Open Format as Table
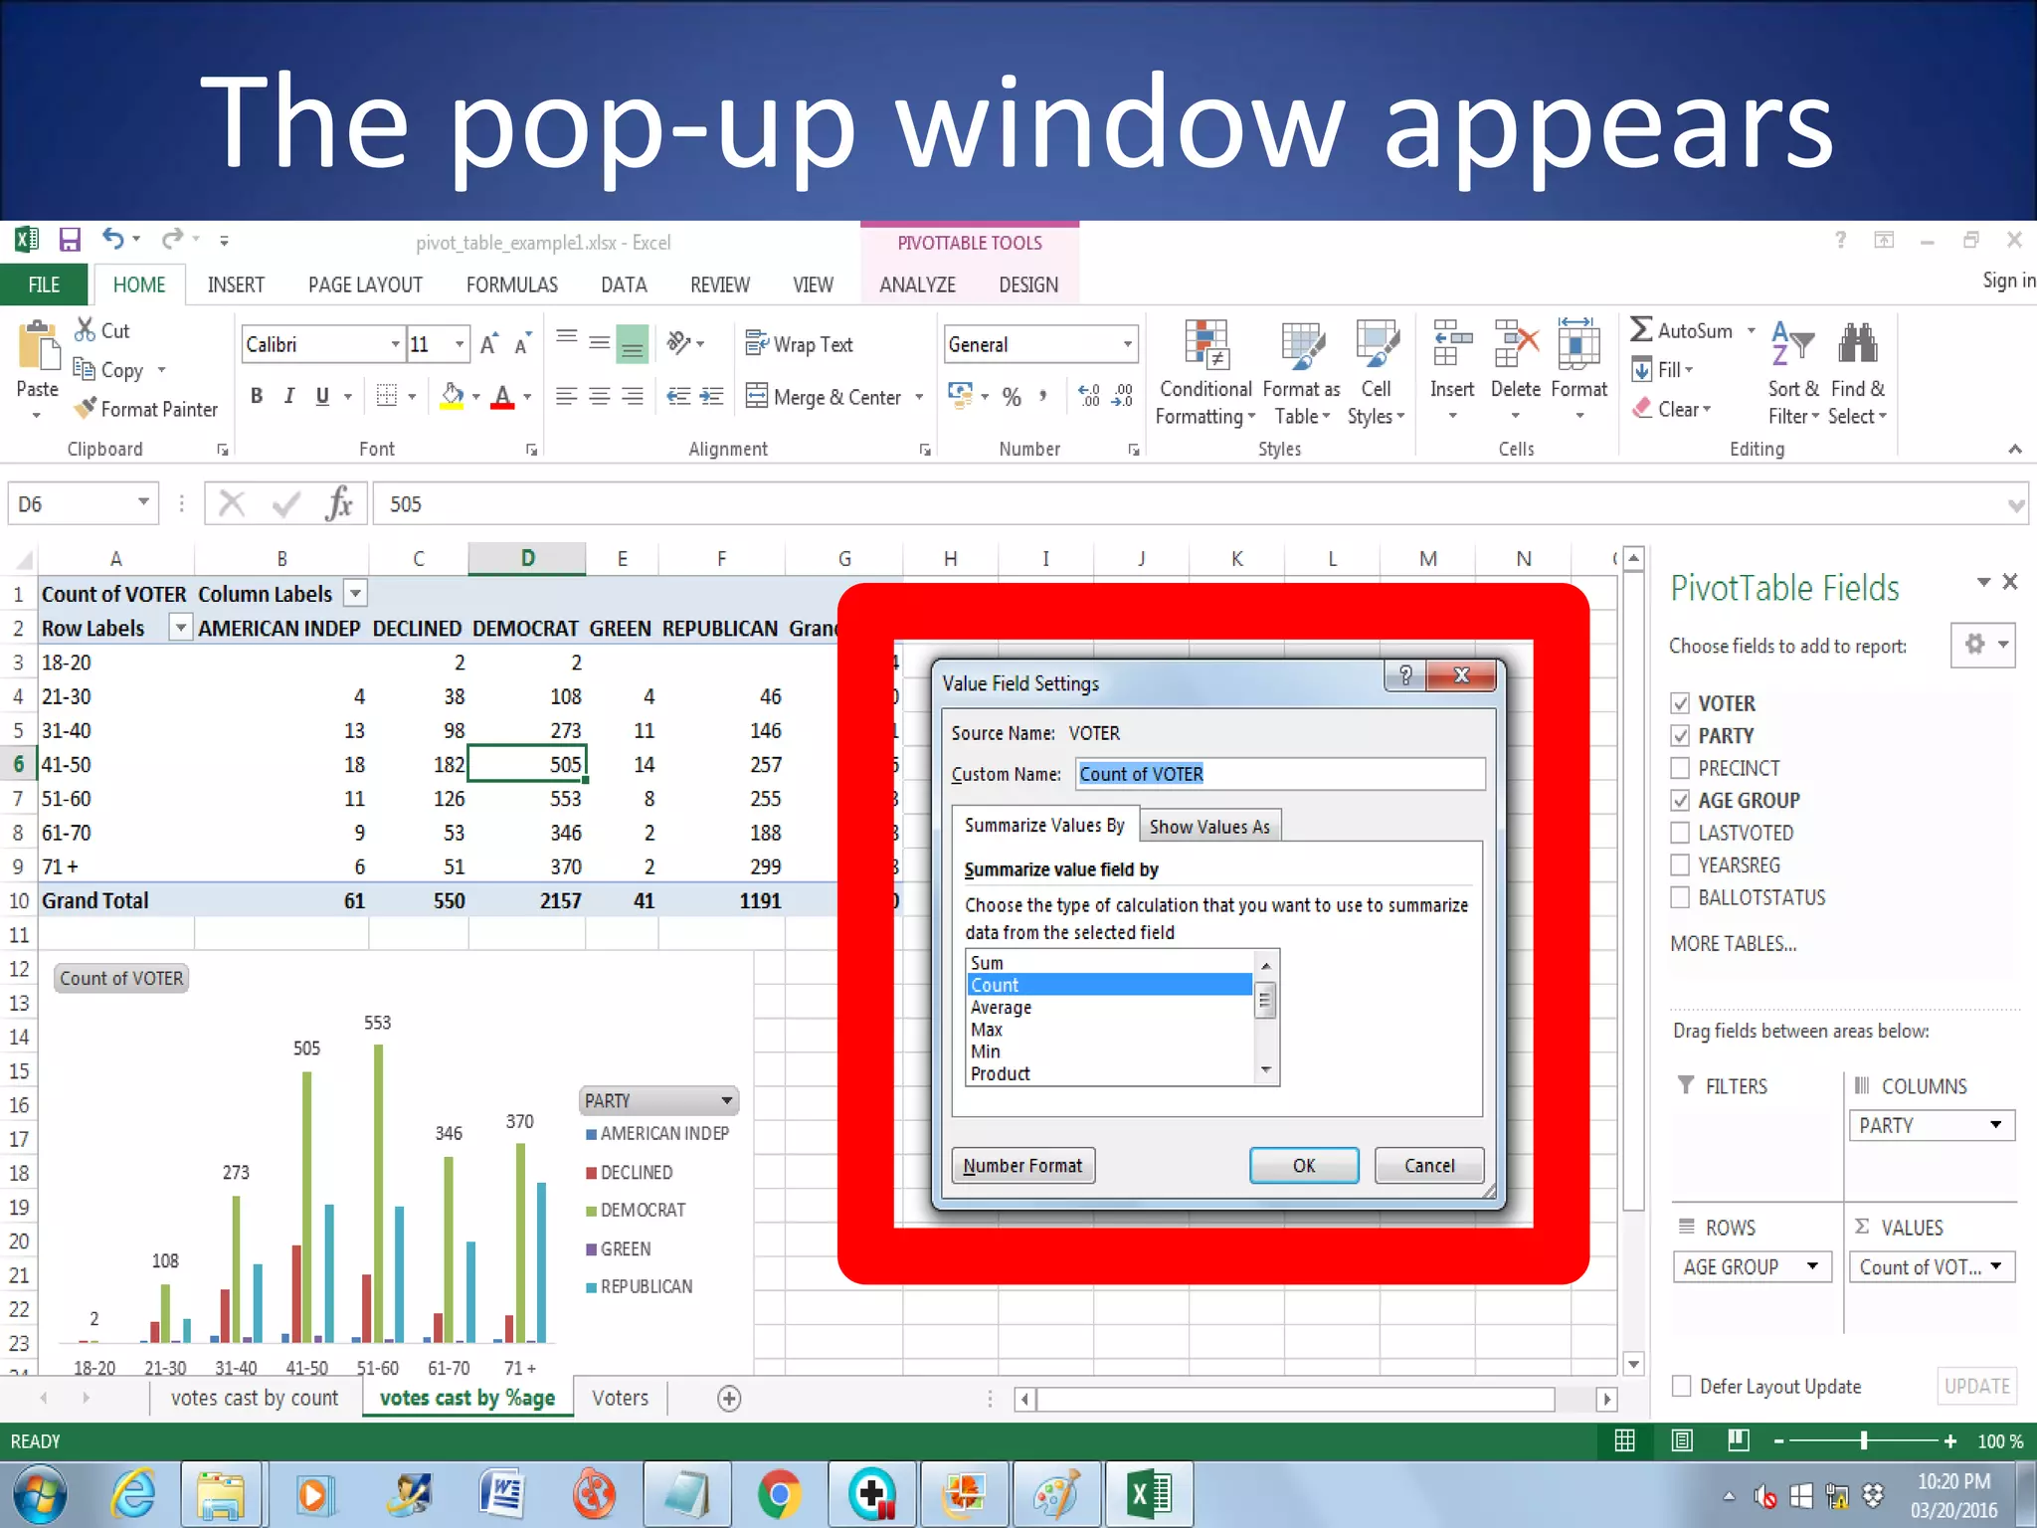The width and height of the screenshot is (2037, 1528). (x=1301, y=373)
